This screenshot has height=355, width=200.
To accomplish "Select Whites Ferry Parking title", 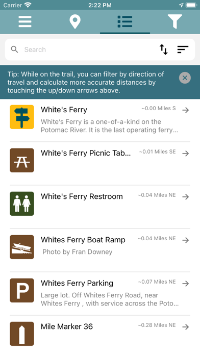I will click(x=77, y=283).
